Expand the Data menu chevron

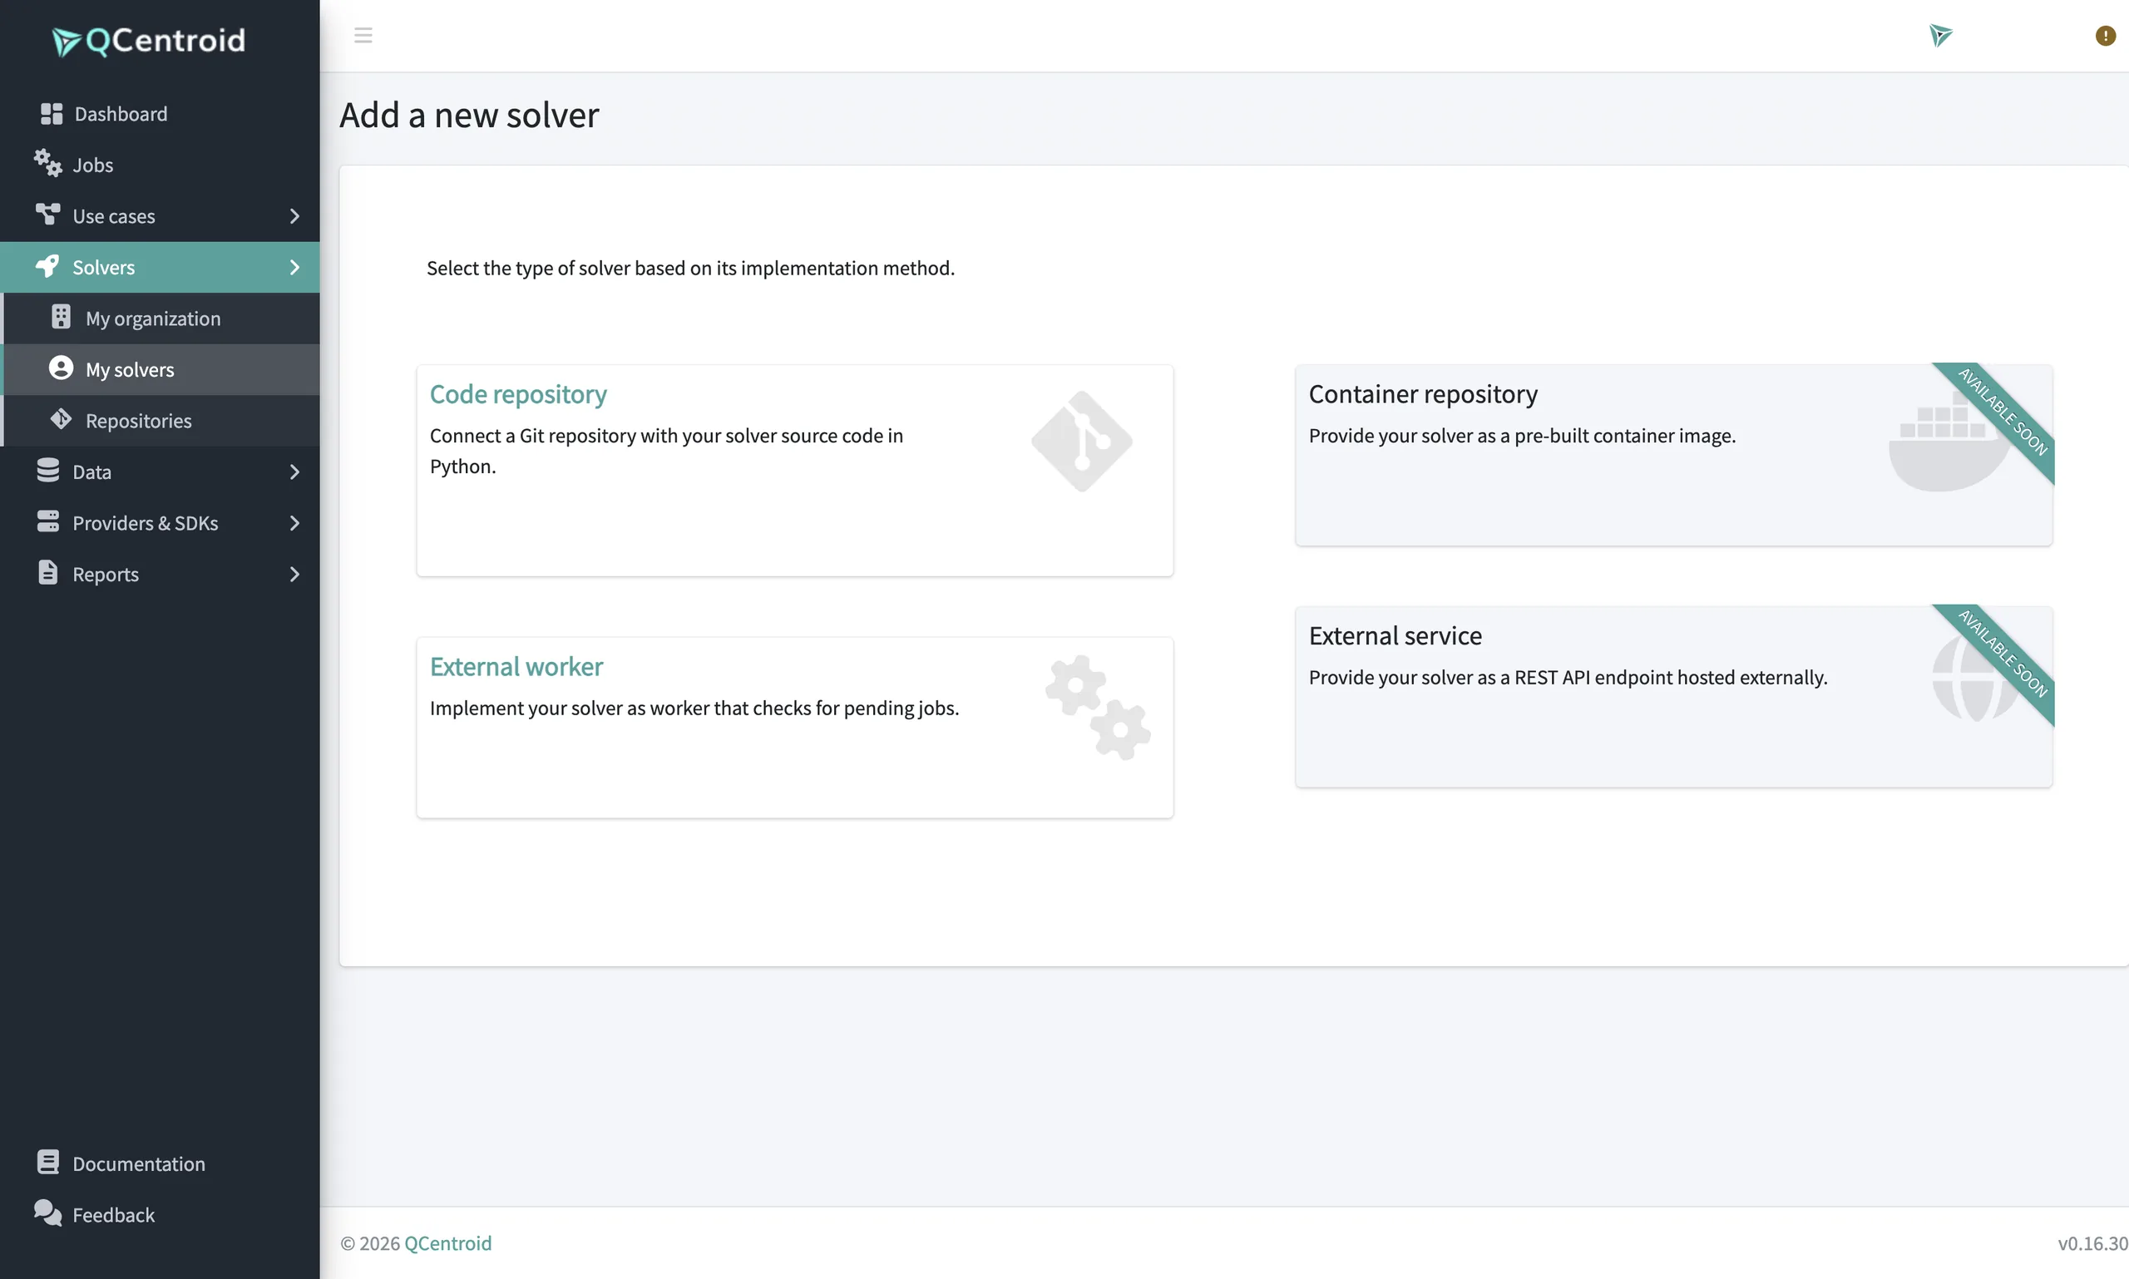pos(294,472)
